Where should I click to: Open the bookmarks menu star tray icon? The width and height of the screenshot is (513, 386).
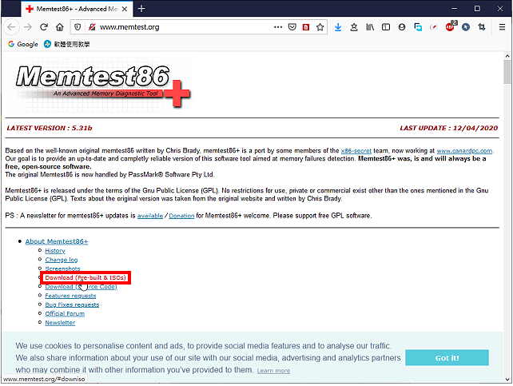[x=354, y=27]
